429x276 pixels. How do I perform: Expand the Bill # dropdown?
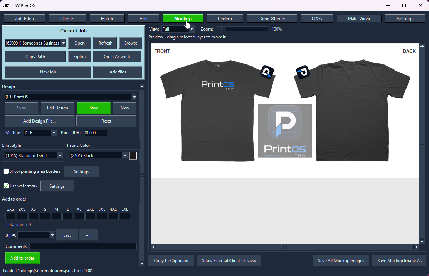click(52, 235)
